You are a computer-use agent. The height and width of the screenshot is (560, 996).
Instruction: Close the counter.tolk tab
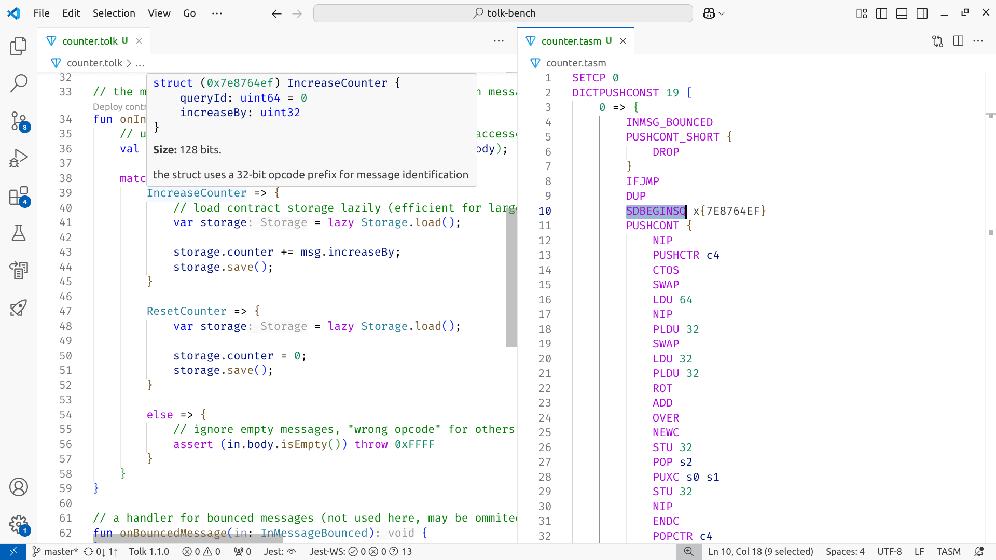point(139,41)
